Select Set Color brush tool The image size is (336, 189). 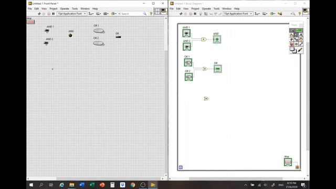[x=300, y=50]
